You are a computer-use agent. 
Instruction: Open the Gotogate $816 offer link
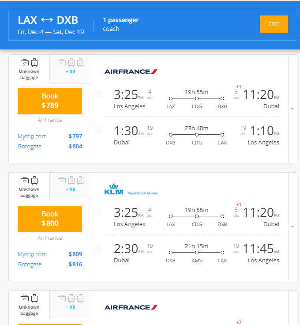coord(30,265)
